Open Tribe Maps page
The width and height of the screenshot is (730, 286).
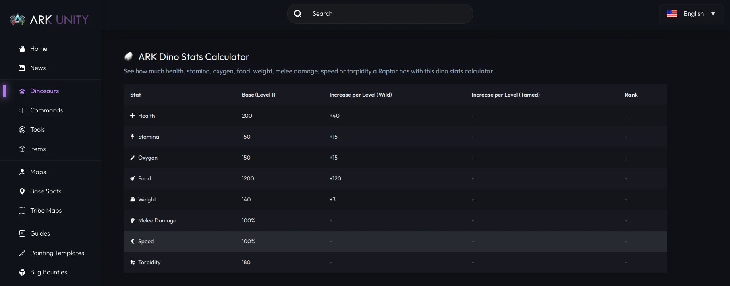pos(46,211)
